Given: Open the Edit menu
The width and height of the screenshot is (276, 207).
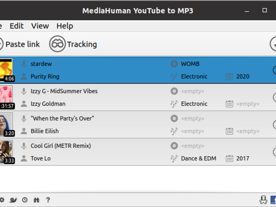Looking at the screenshot, I should coord(16,26).
